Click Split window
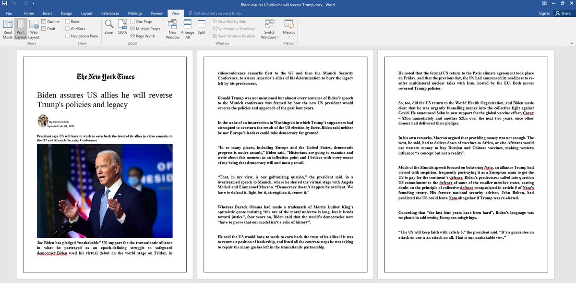Image resolution: width=576 pixels, height=283 pixels. point(201,26)
